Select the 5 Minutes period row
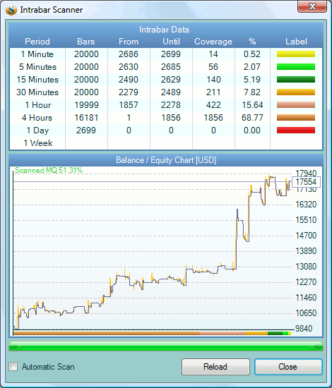This screenshot has width=332, height=388. (x=166, y=67)
